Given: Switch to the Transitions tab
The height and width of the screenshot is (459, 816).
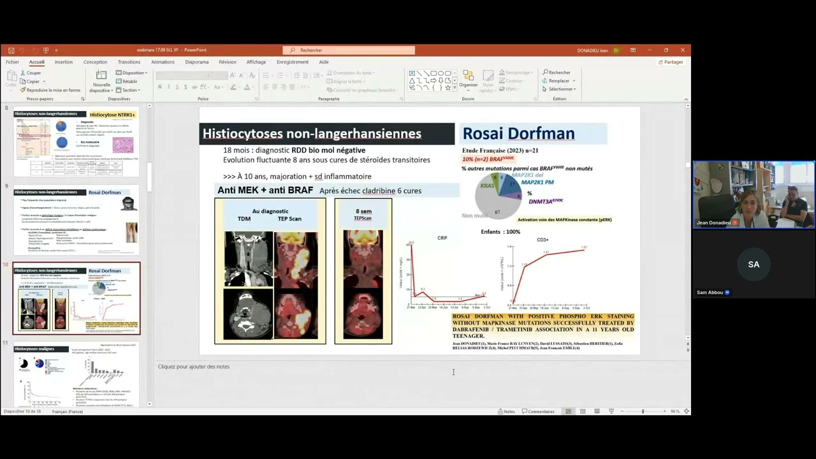Looking at the screenshot, I should [129, 62].
